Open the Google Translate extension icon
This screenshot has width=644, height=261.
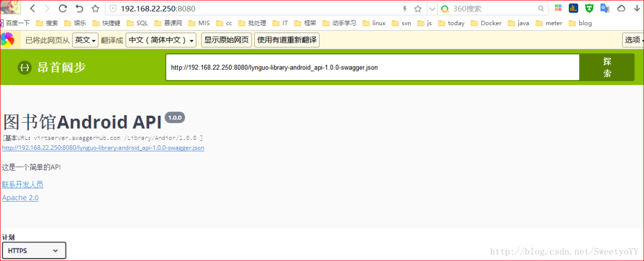[x=605, y=8]
